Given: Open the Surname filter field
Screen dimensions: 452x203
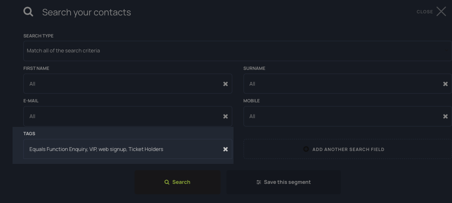Looking at the screenshot, I should 340,84.
